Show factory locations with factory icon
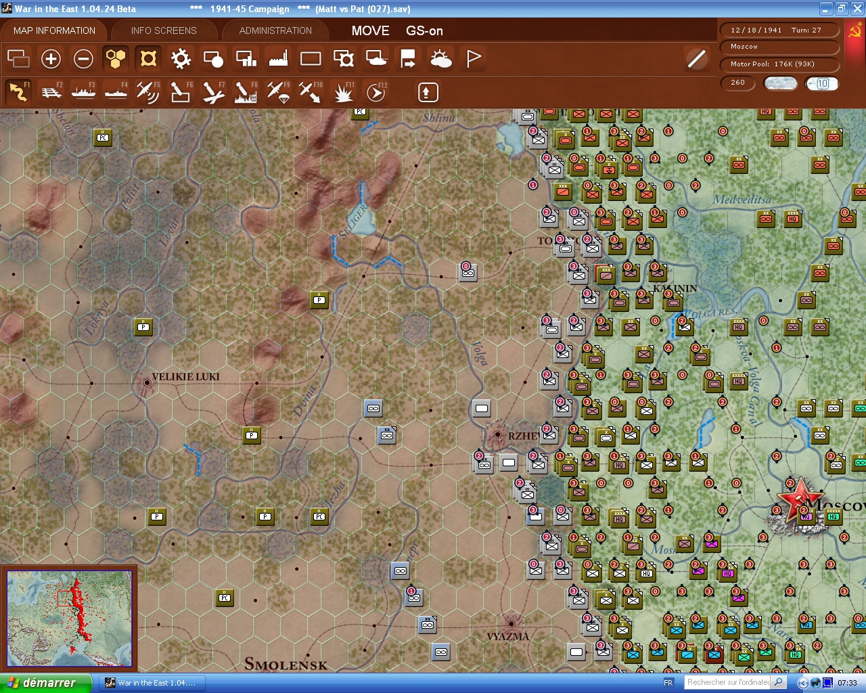 click(x=278, y=59)
